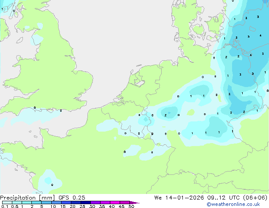Image resolution: width=269 pixels, height=208 pixels.
Task: Pick the 1–2 mm legend color swatch
Action: (27, 202)
